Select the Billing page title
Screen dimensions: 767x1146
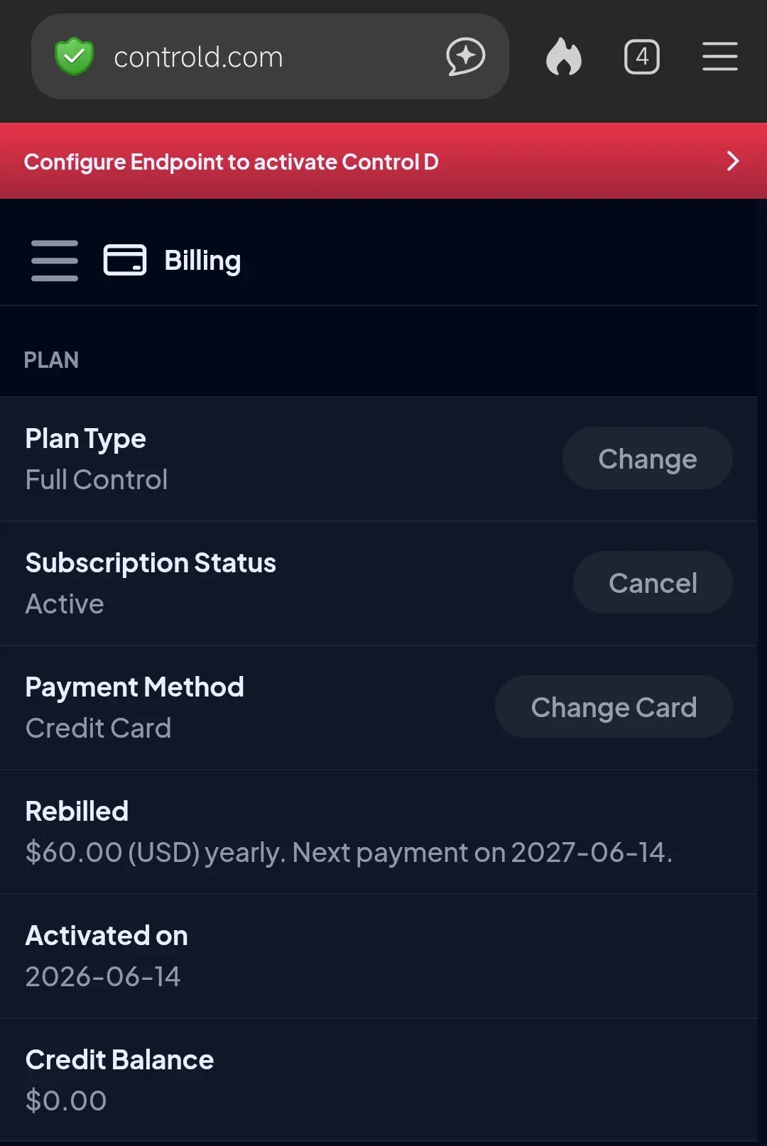point(202,261)
